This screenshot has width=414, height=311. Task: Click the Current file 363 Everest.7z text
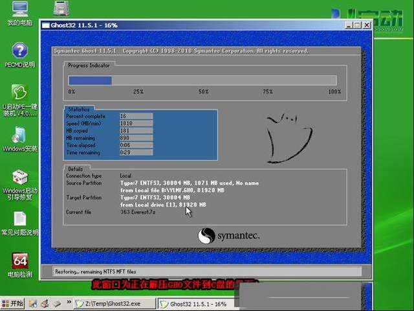tap(138, 212)
